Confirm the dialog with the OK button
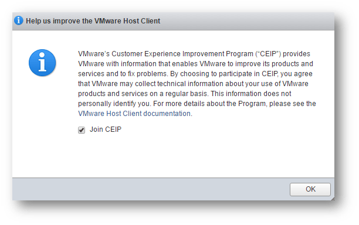This screenshot has width=359, height=225. [310, 189]
